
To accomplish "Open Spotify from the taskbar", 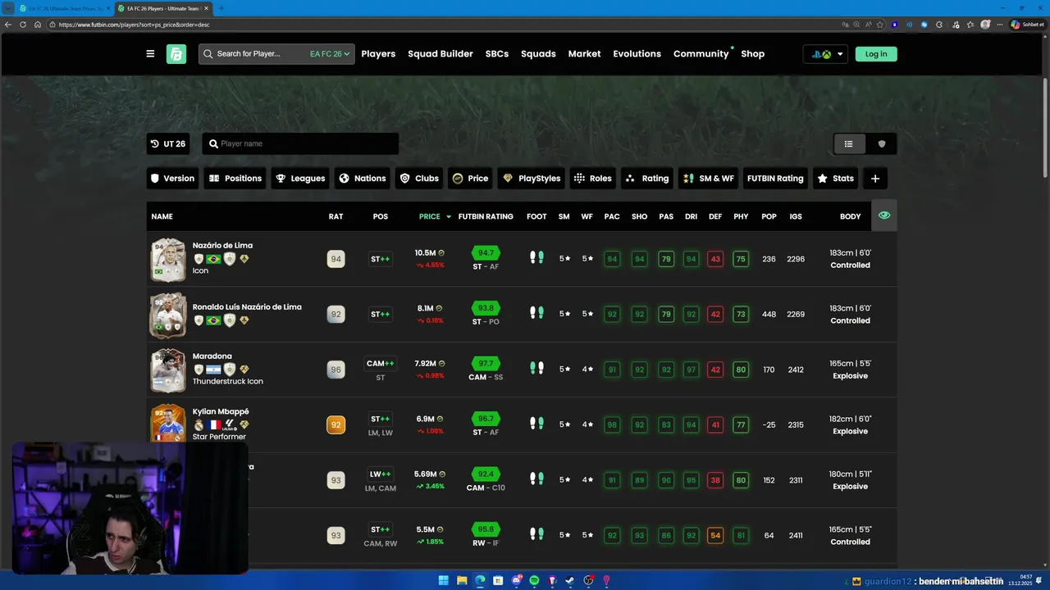I will 534,580.
